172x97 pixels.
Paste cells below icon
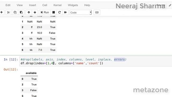tap(21, 12)
